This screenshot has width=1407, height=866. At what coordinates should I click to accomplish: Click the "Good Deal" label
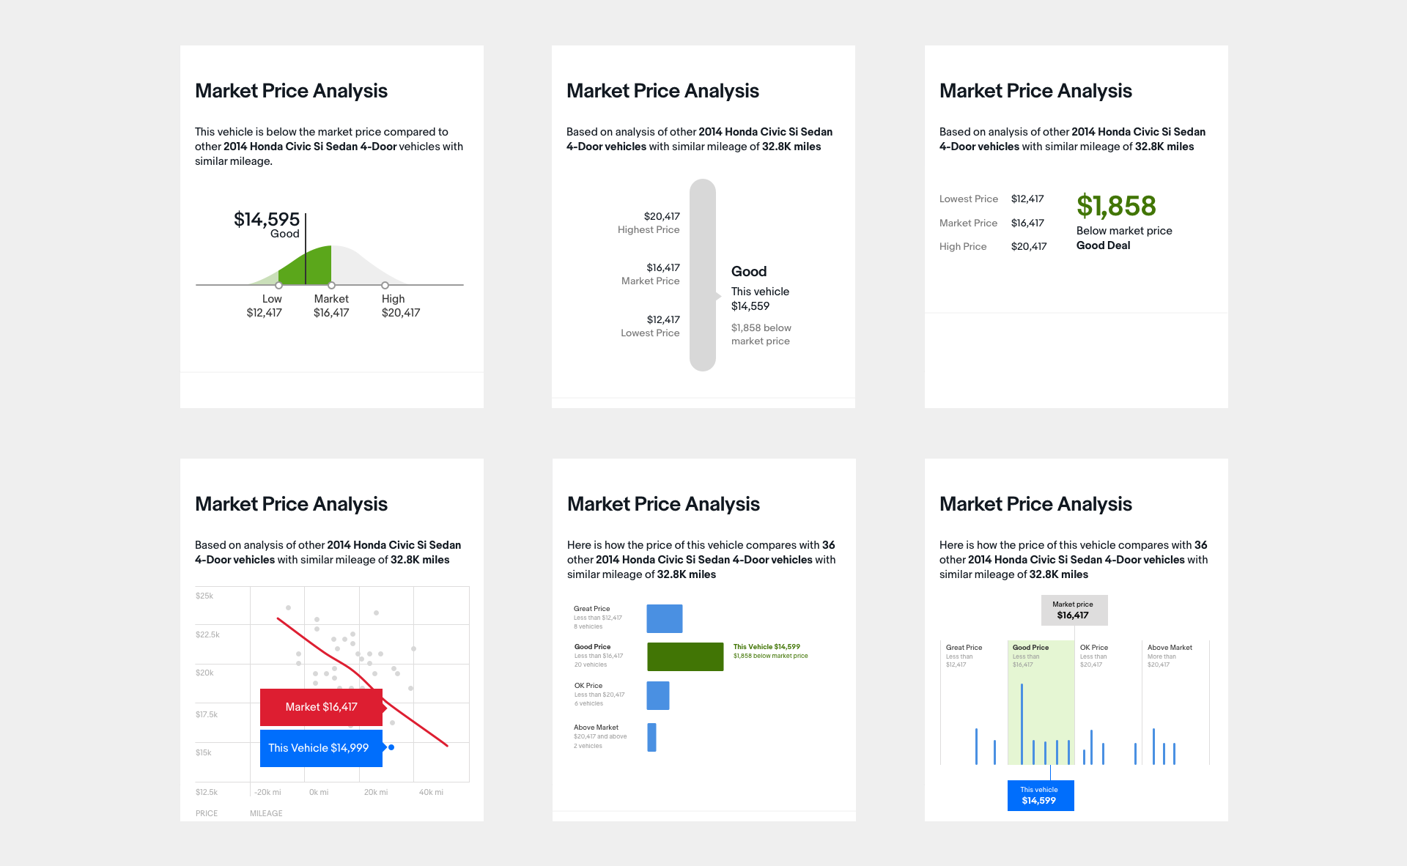[x=1103, y=245]
